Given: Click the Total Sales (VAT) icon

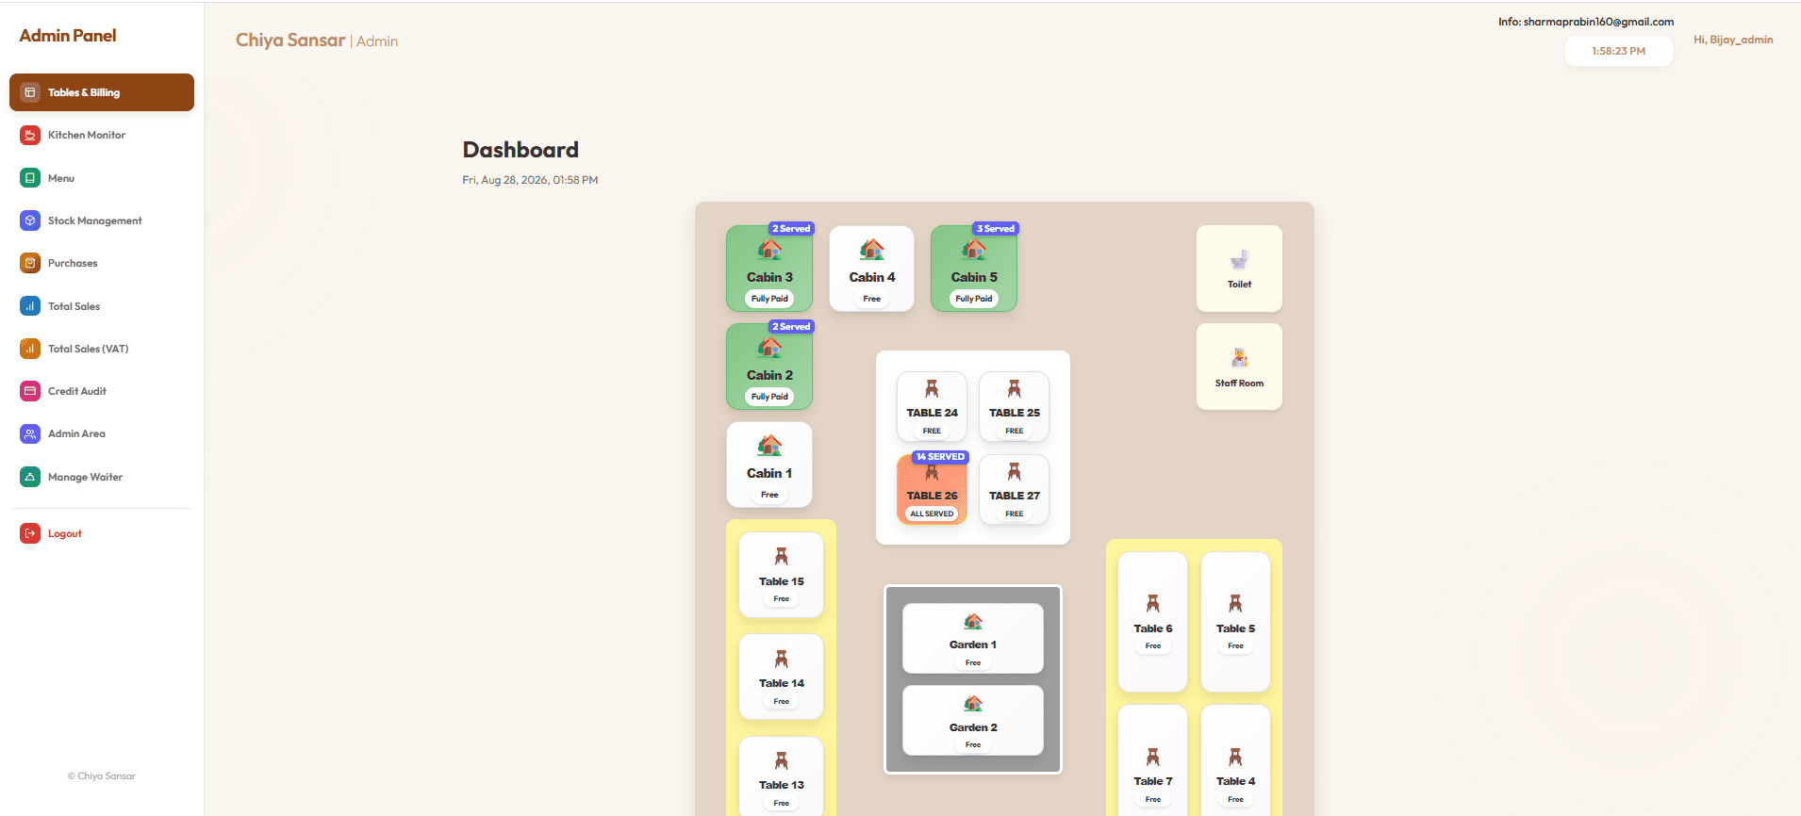Looking at the screenshot, I should (x=30, y=349).
